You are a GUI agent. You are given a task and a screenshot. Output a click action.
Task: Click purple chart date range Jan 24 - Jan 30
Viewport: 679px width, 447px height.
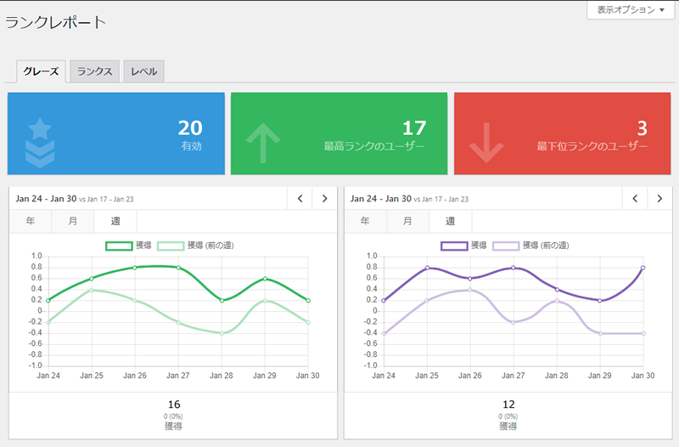click(x=380, y=199)
